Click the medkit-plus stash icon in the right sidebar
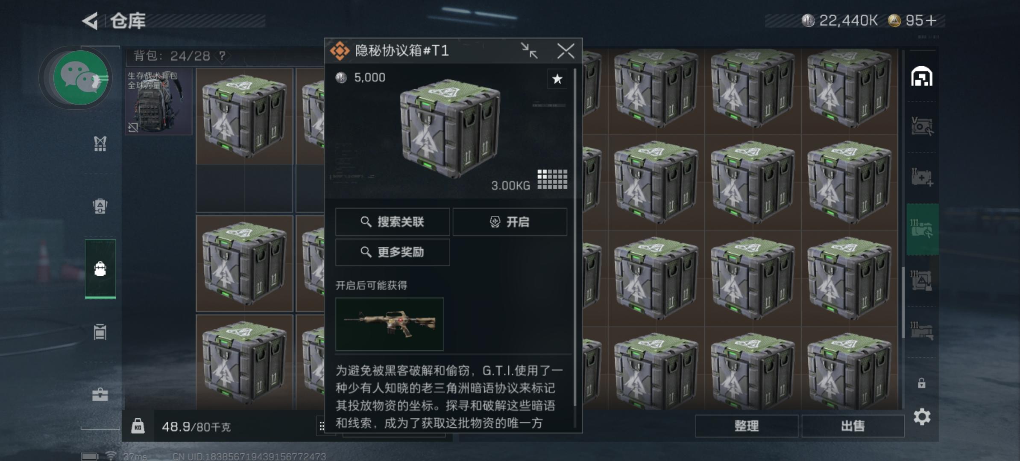The height and width of the screenshot is (461, 1020). point(922,177)
